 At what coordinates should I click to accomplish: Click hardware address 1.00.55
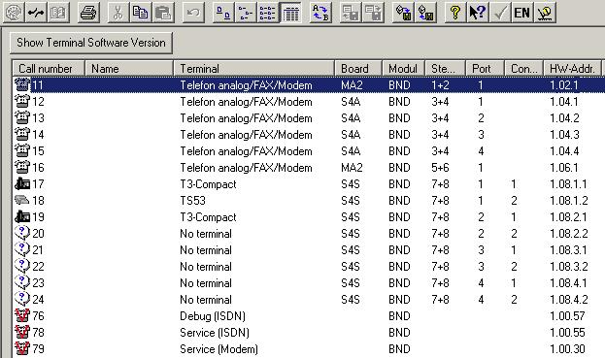[567, 333]
